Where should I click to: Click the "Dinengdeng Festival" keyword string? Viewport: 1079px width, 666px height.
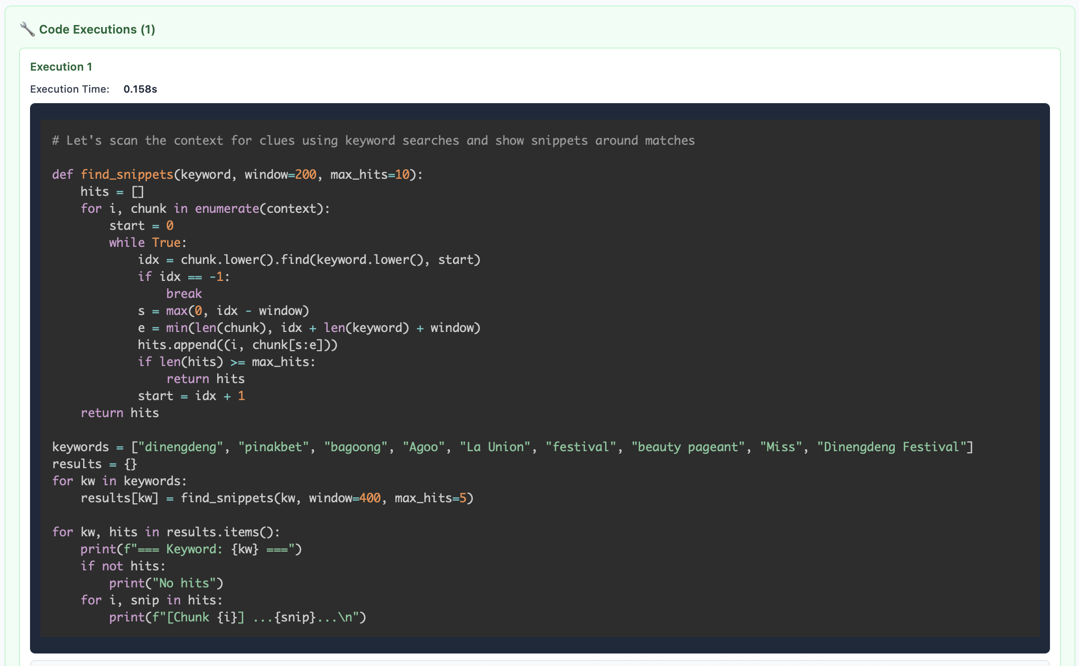tap(891, 447)
